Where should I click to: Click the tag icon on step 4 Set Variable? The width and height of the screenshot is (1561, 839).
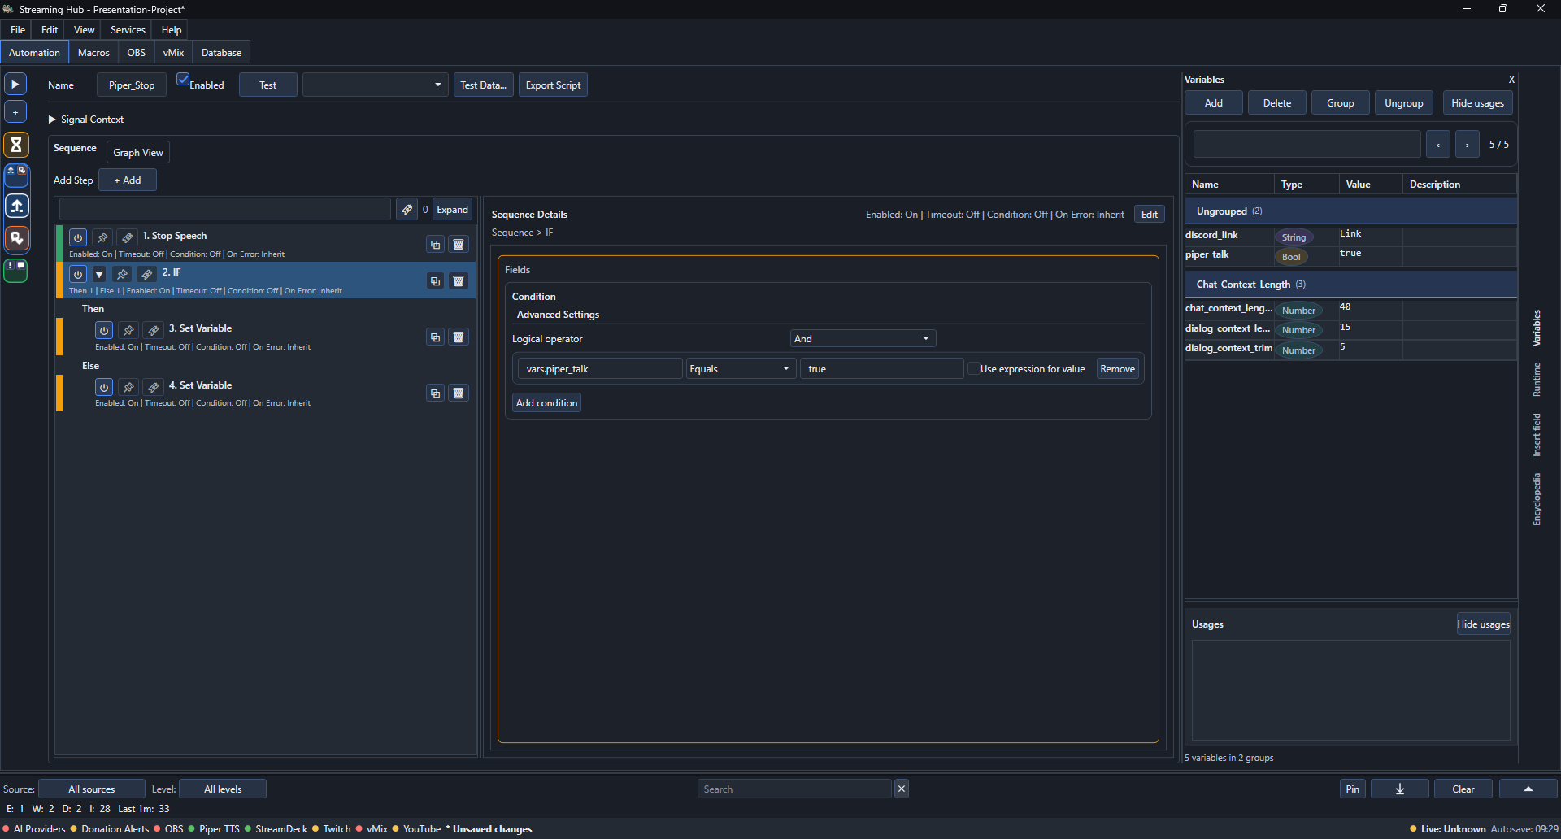153,387
